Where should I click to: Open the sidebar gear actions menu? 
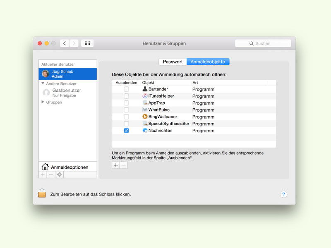59,174
